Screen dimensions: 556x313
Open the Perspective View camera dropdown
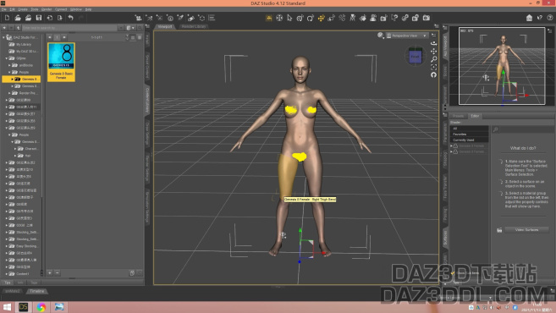407,36
